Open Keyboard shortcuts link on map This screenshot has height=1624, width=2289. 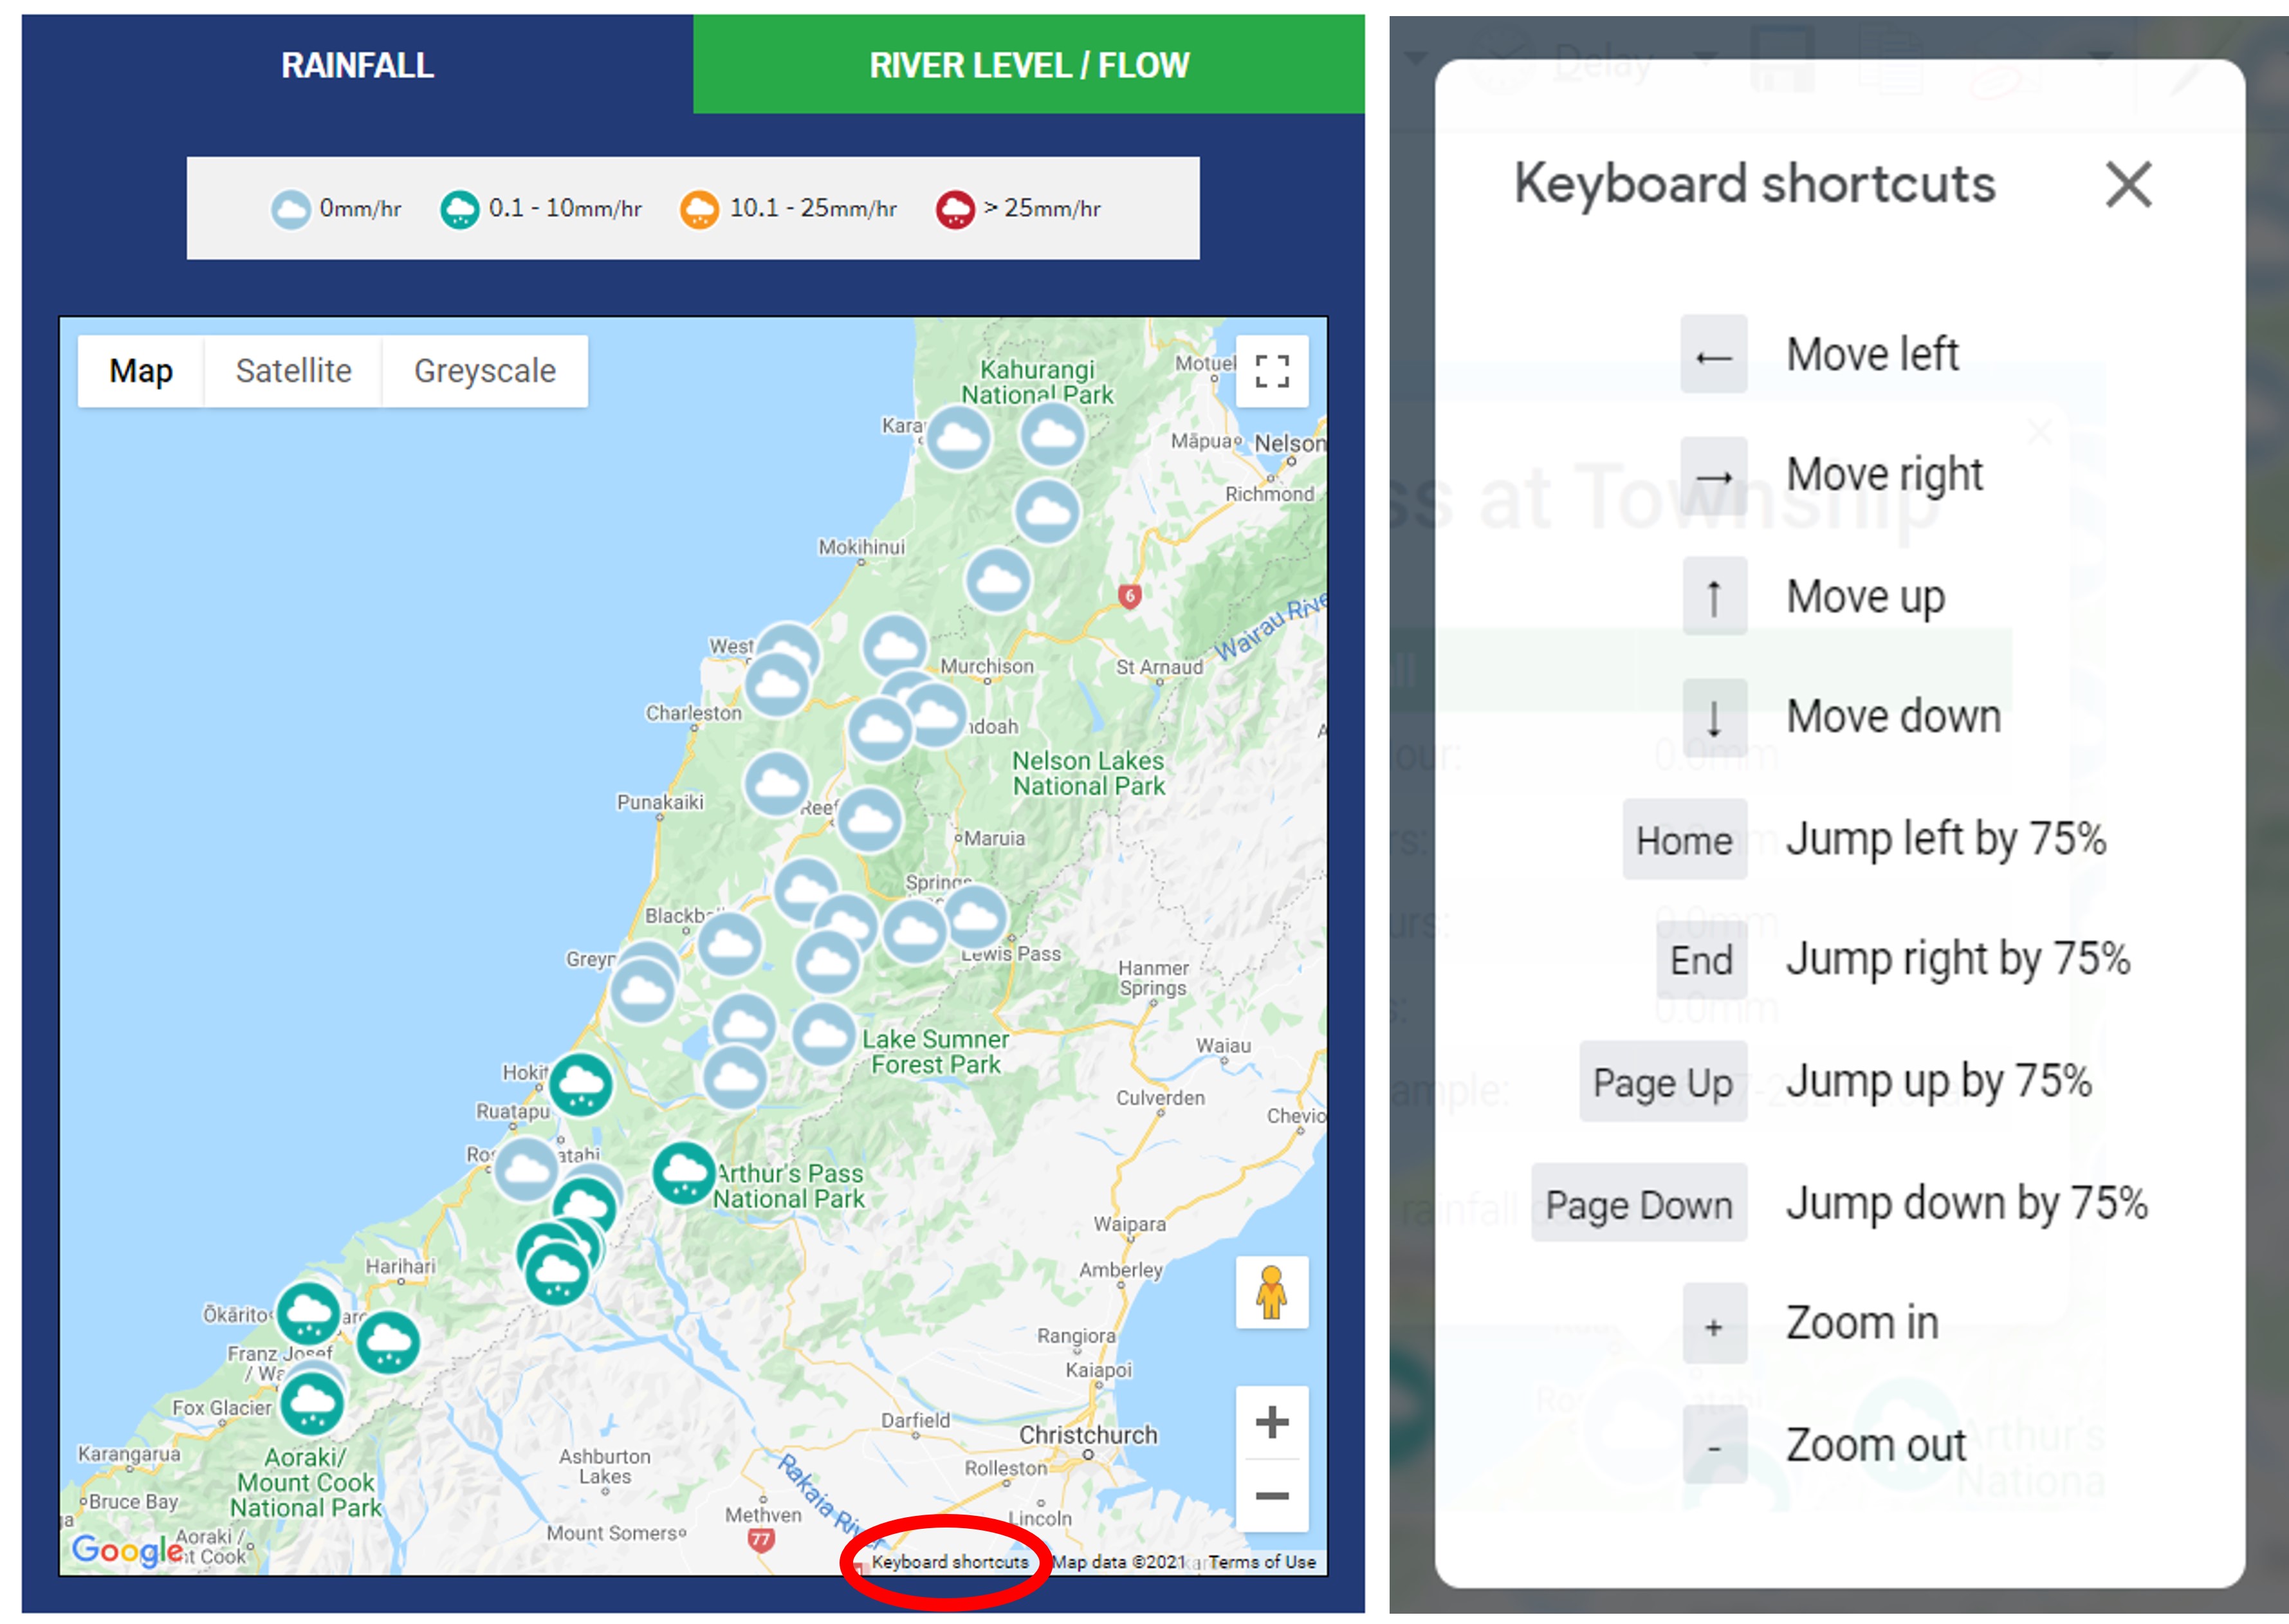950,1562
